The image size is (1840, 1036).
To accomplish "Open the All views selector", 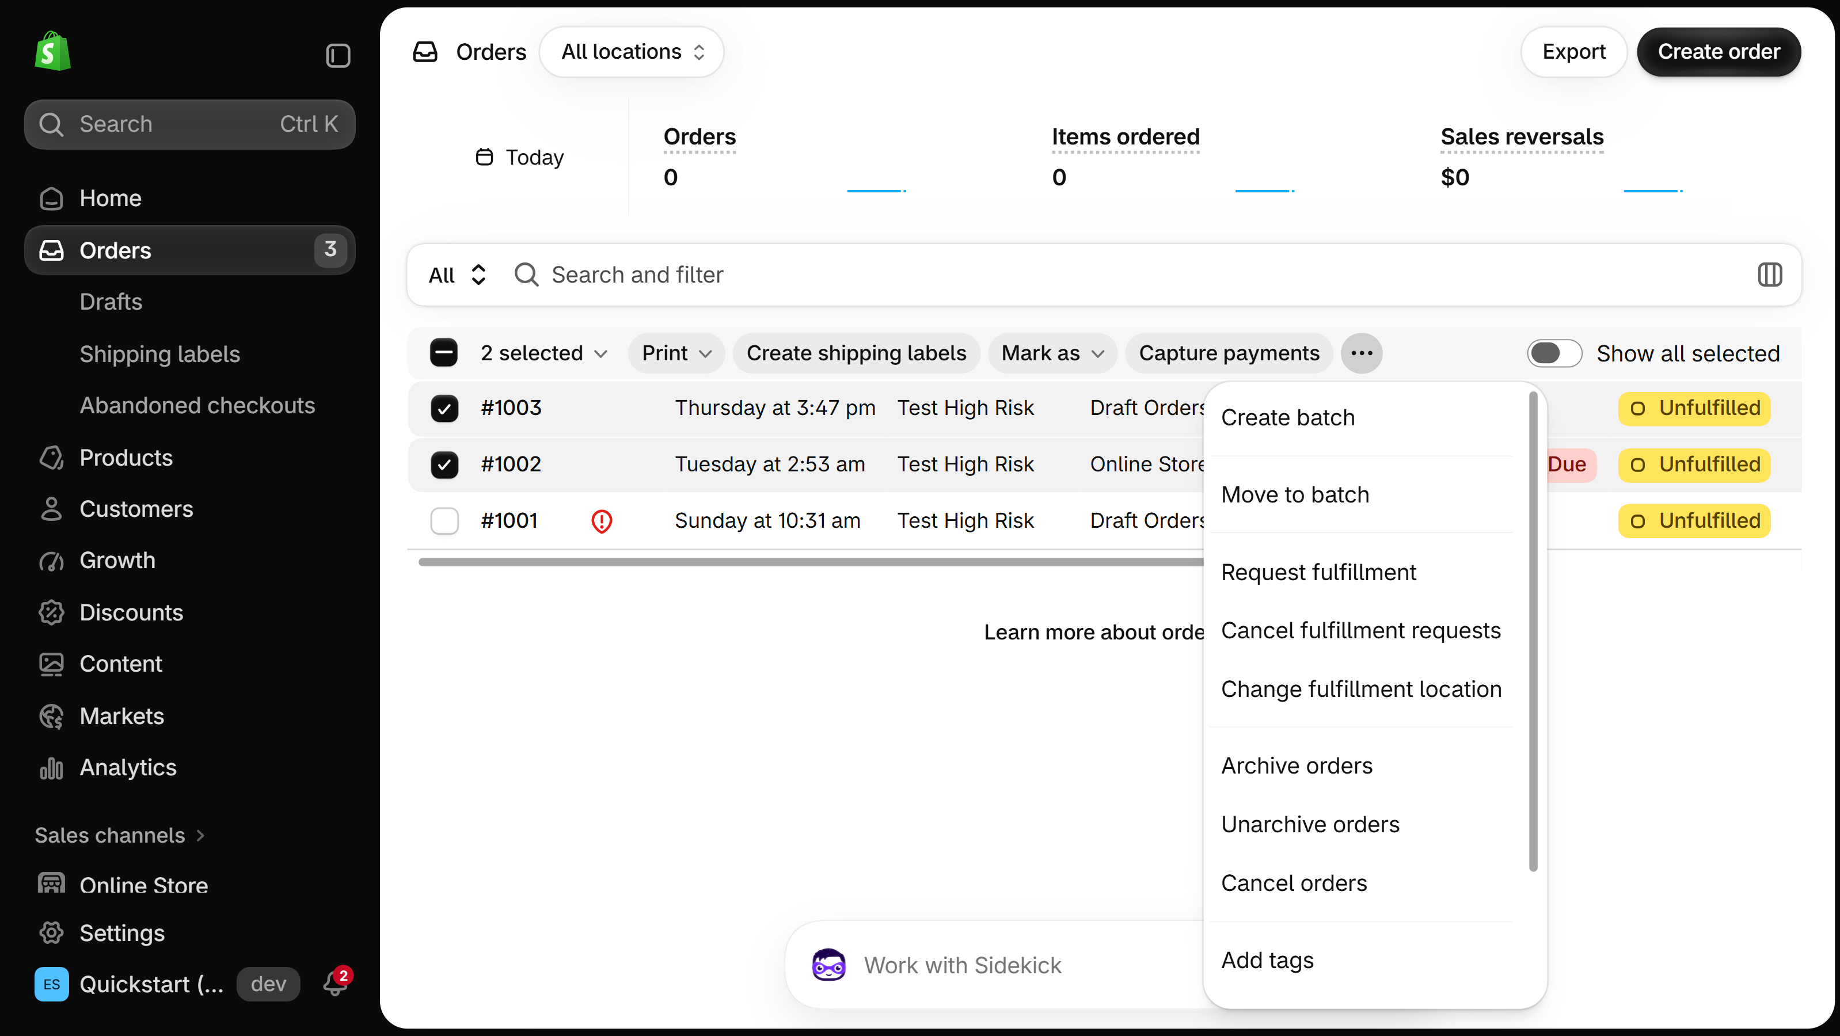I will coord(457,275).
